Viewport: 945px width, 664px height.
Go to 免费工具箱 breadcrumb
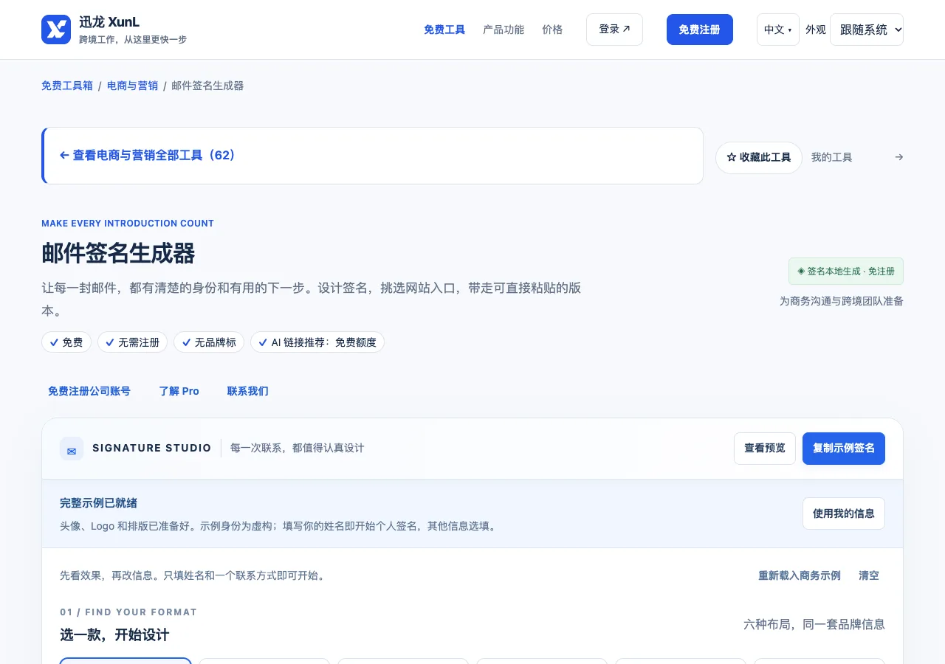click(67, 86)
